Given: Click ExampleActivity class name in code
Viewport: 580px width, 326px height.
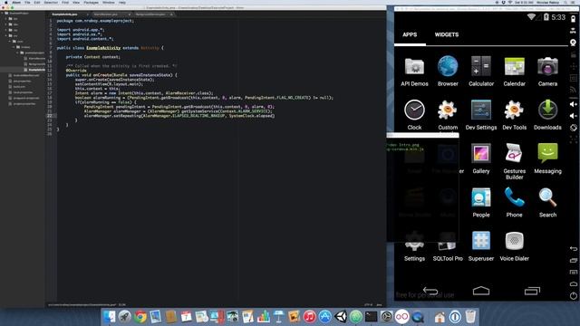Looking at the screenshot, I should (x=103, y=48).
